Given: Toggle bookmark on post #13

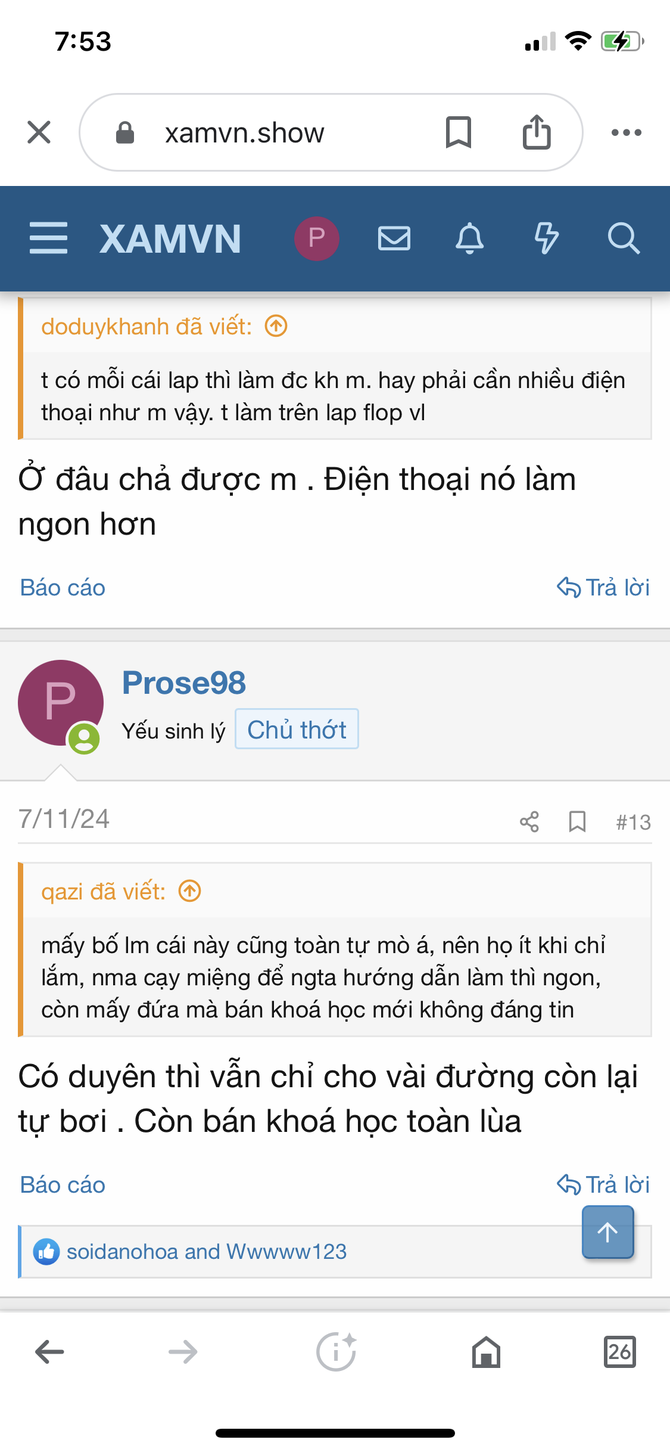Looking at the screenshot, I should pos(576,822).
